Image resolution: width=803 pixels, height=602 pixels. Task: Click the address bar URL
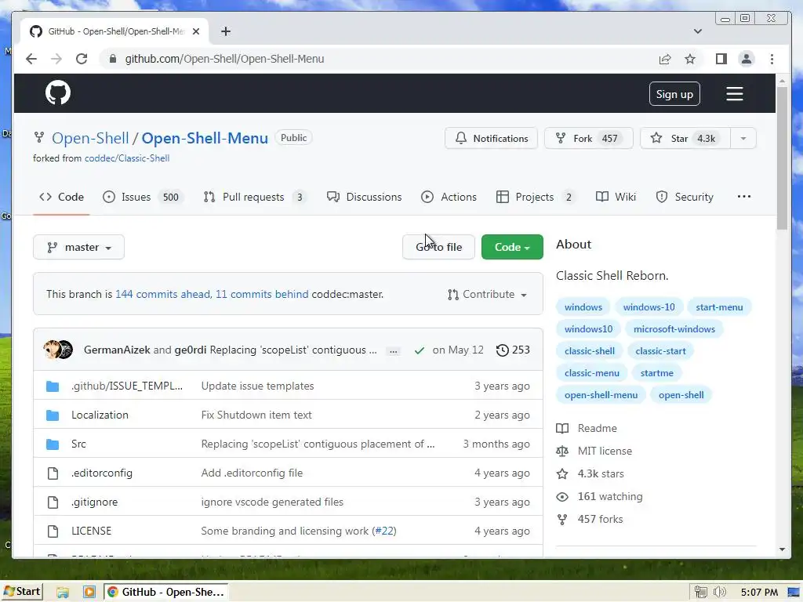[224, 59]
